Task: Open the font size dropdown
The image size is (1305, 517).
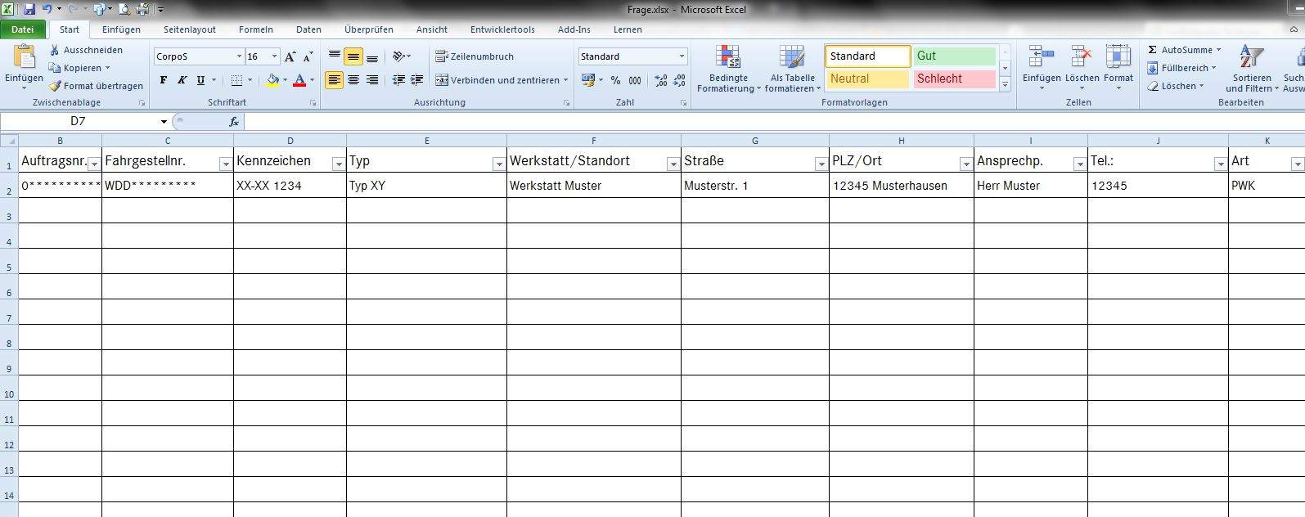Action: (x=275, y=56)
